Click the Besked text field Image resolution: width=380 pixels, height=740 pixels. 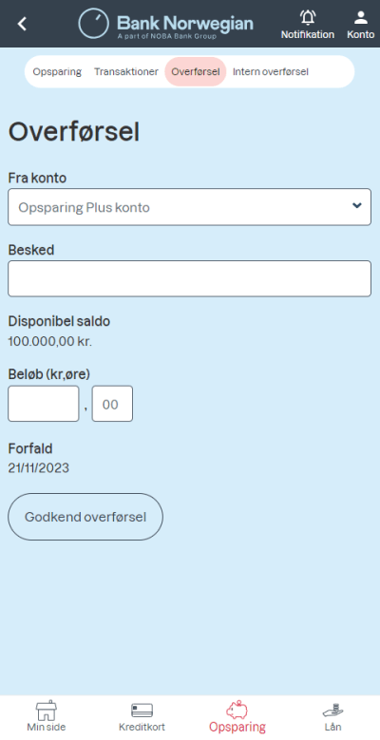pyautogui.click(x=189, y=278)
